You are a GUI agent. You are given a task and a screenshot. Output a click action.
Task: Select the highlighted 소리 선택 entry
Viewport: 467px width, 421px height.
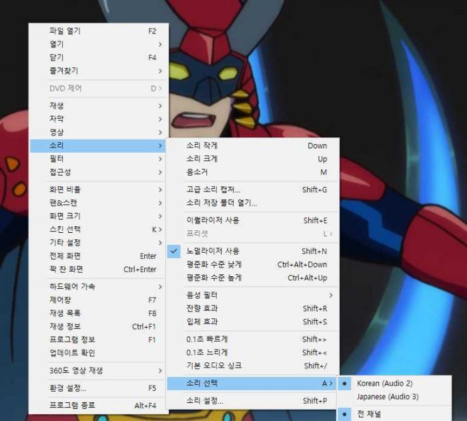coord(252,384)
